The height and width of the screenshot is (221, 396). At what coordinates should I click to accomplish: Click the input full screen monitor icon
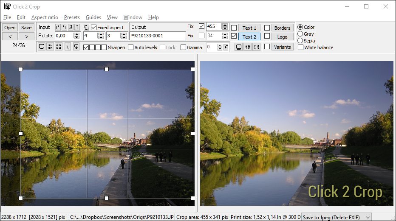click(x=42, y=47)
